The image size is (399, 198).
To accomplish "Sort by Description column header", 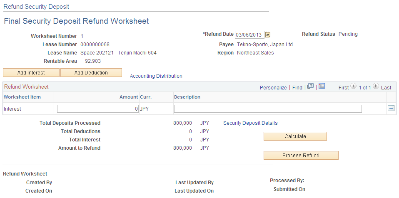I will (x=187, y=97).
